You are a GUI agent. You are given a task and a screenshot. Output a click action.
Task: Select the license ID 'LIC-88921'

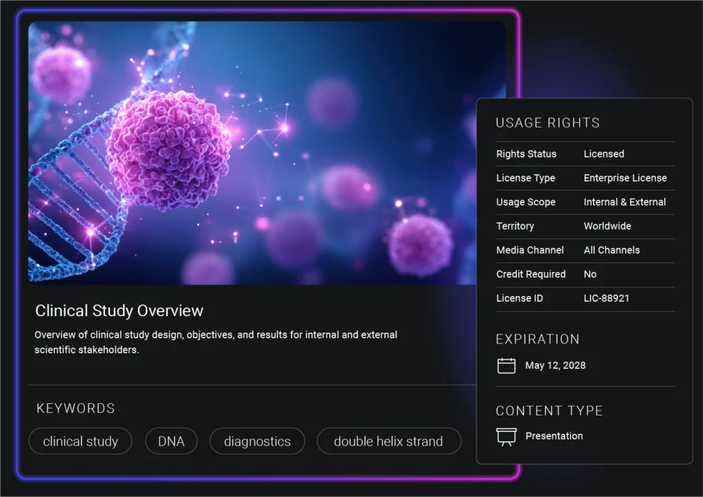pos(606,298)
